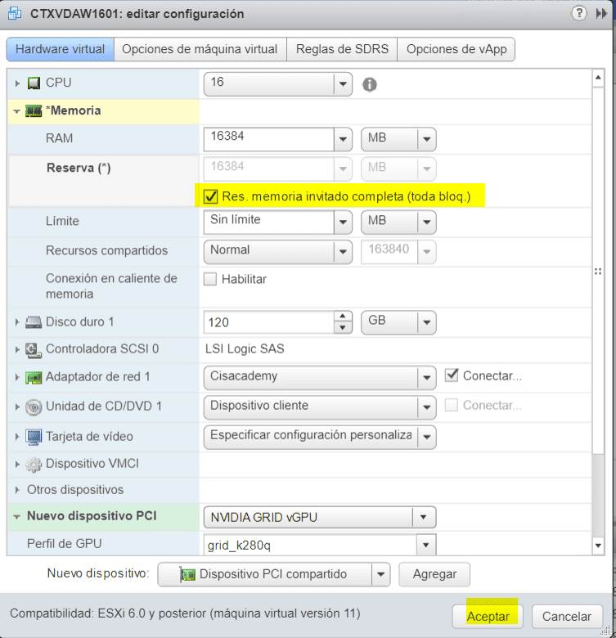Switch to the Reglas de SDRS tab
The width and height of the screenshot is (616, 638).
pos(342,49)
